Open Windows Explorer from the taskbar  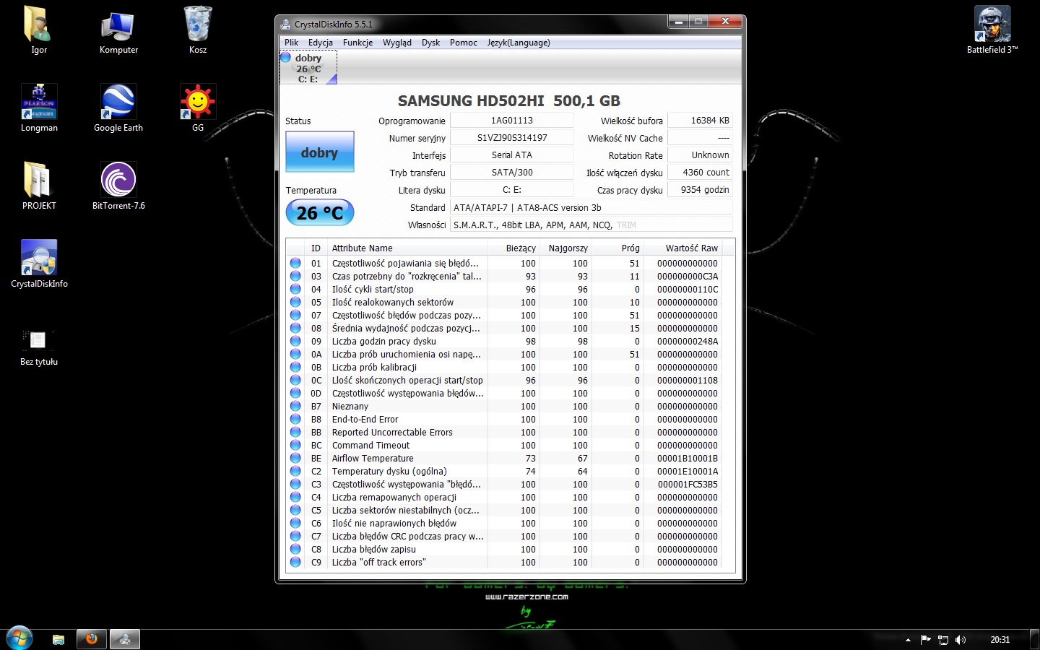pyautogui.click(x=58, y=639)
